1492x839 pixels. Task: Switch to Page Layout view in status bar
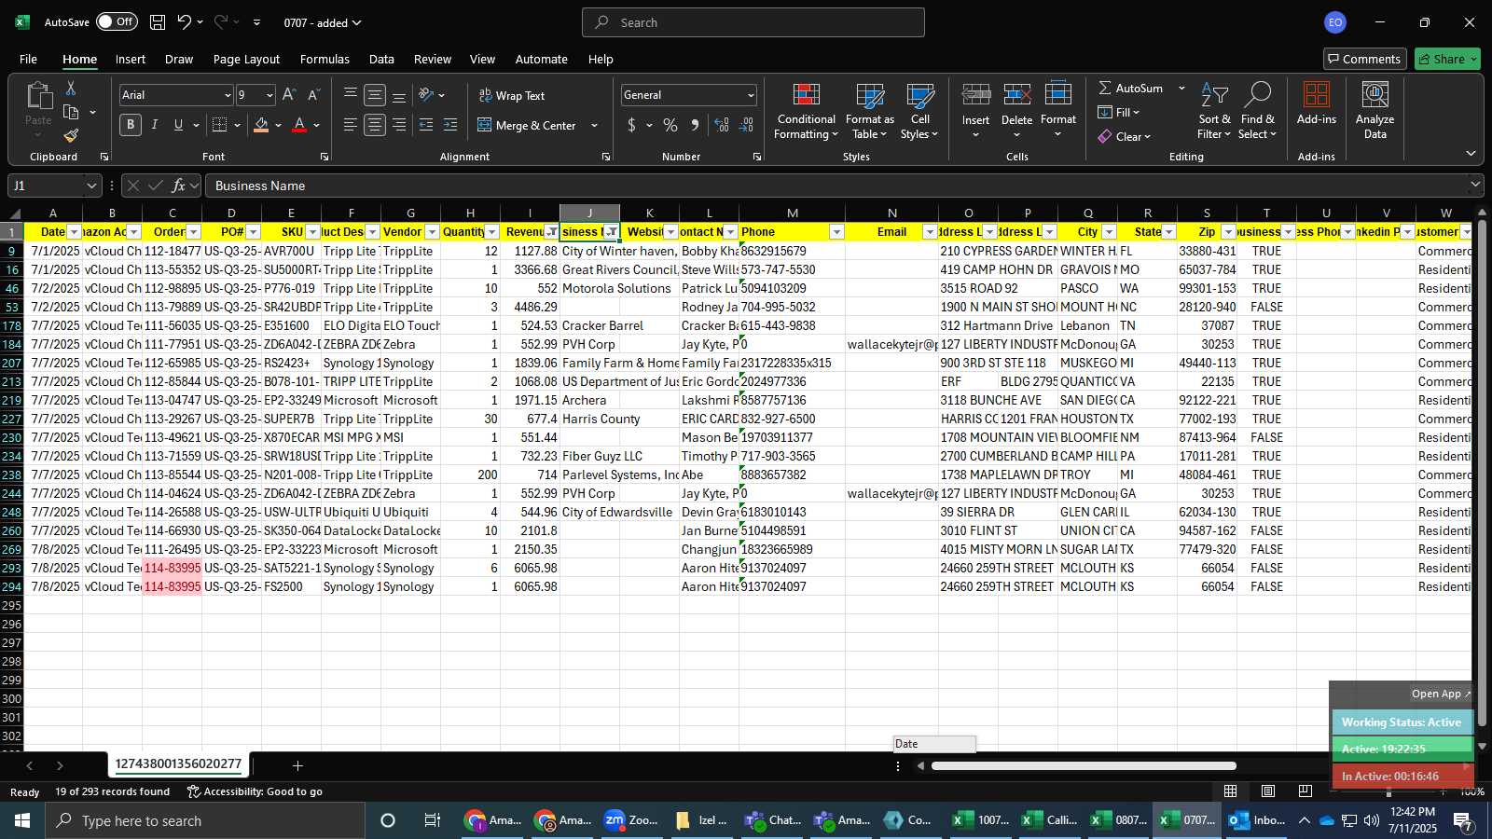click(x=1268, y=791)
